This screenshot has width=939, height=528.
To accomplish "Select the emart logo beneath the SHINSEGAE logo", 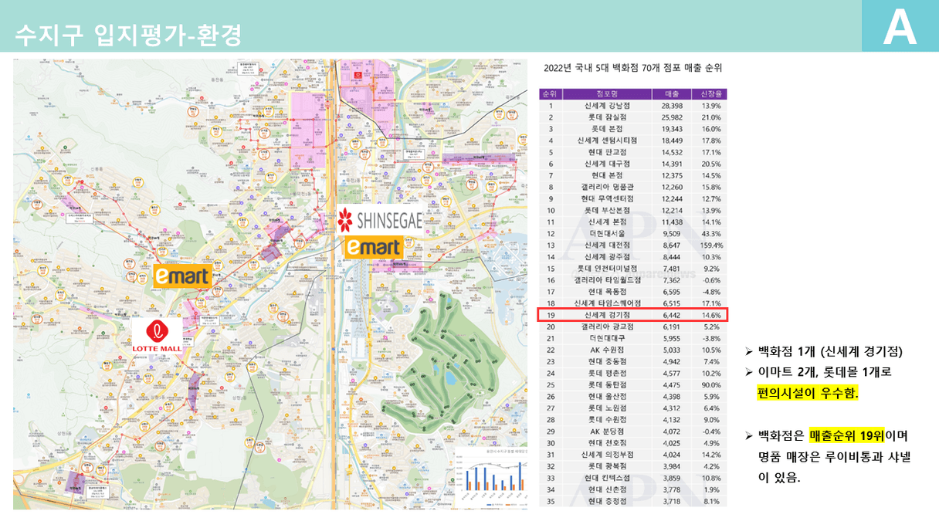I will pyautogui.click(x=374, y=248).
